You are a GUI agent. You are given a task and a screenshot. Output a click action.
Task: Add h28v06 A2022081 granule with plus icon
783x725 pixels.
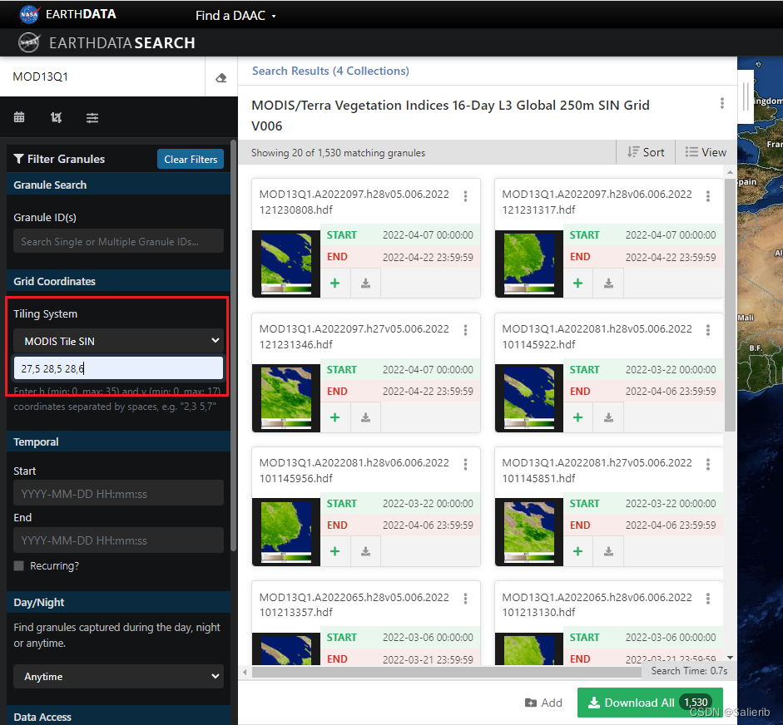click(335, 551)
